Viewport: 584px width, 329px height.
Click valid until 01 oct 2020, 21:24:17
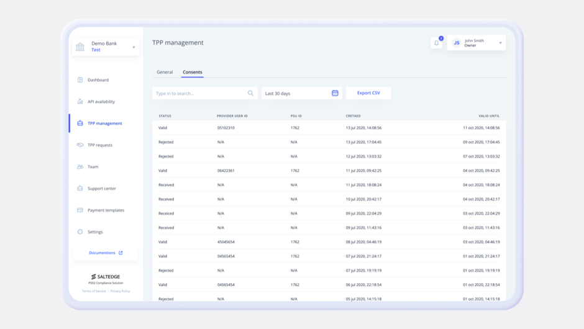[481, 256]
